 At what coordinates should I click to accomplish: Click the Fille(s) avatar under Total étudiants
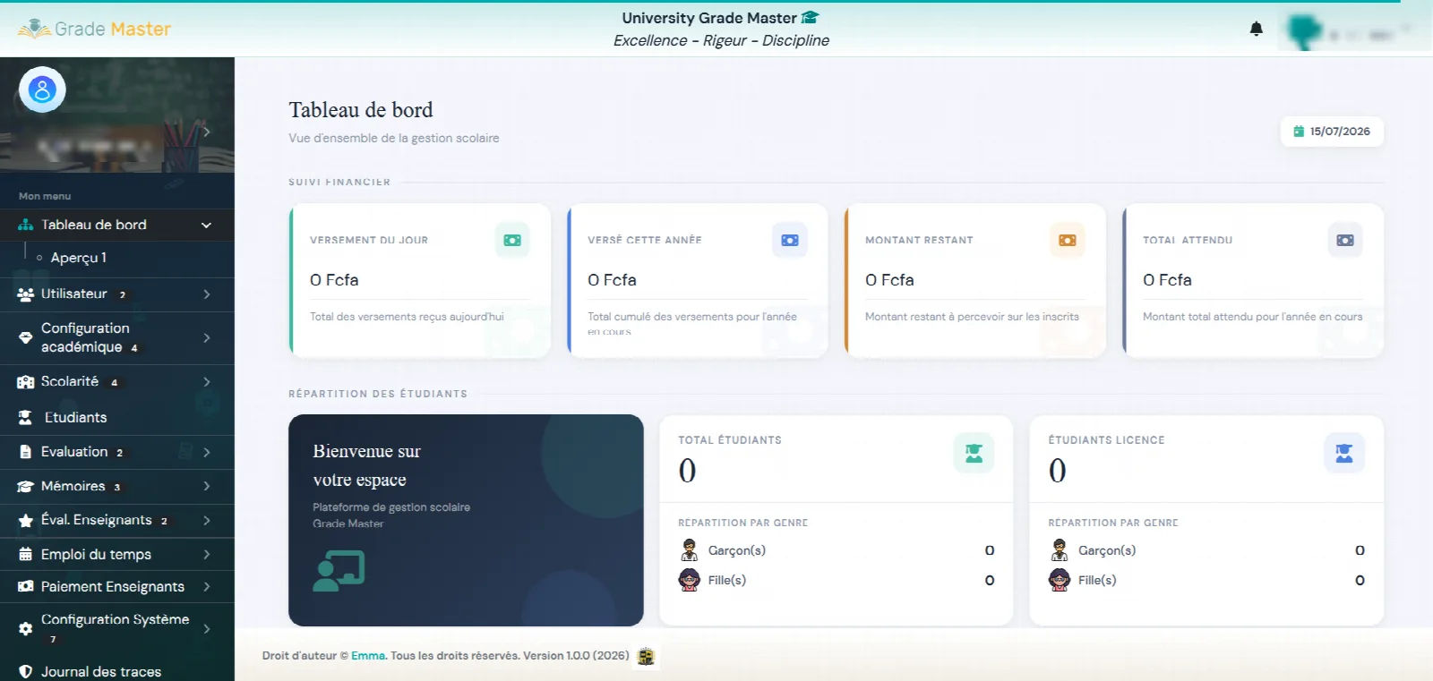coord(689,580)
